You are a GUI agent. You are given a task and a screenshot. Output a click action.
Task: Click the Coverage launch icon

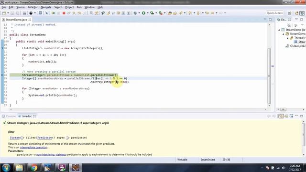152,13
